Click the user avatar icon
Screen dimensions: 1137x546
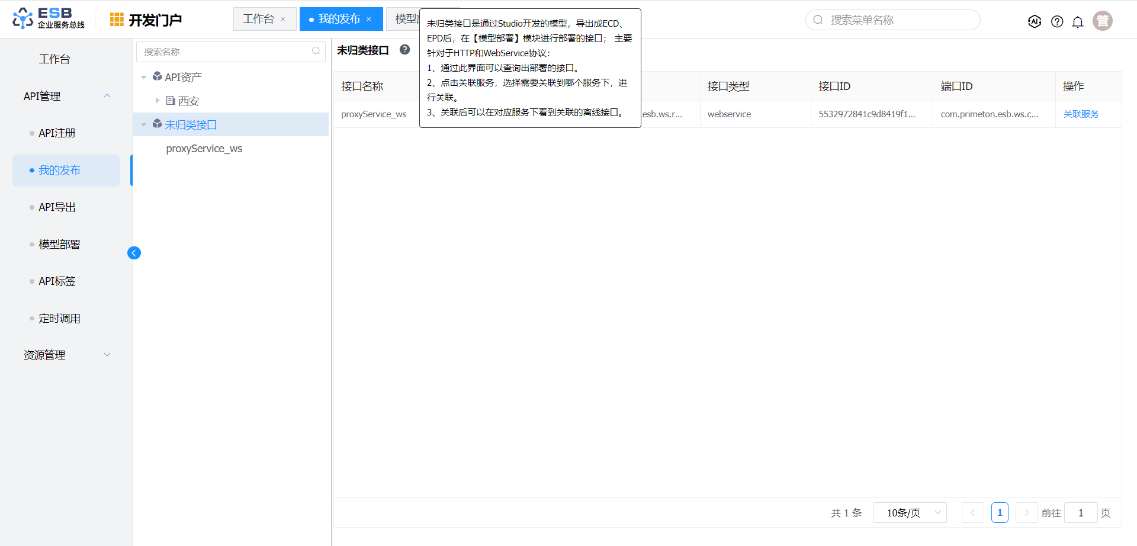(x=1102, y=21)
